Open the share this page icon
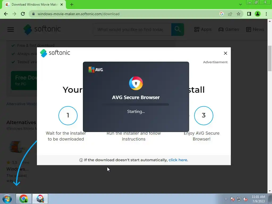Image resolution: width=272 pixels, height=204 pixels. (230, 14)
